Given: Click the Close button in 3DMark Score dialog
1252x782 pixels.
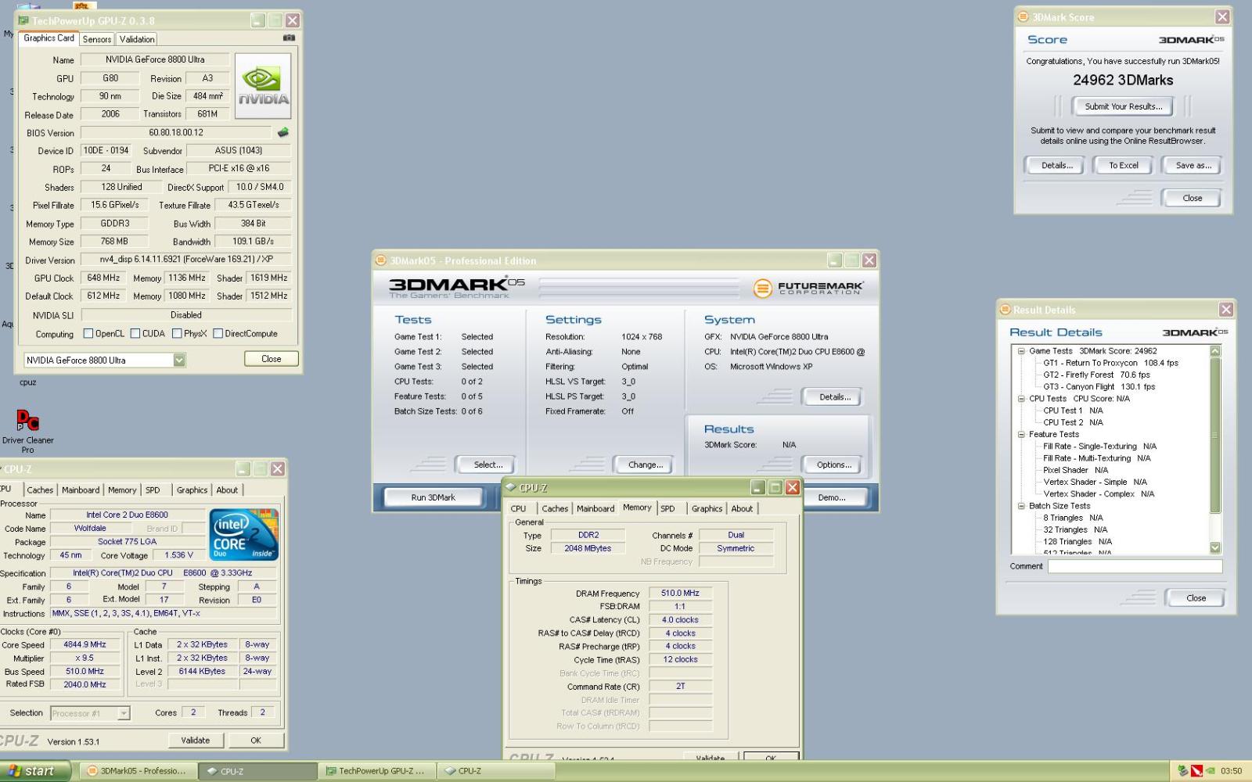Looking at the screenshot, I should (x=1192, y=198).
